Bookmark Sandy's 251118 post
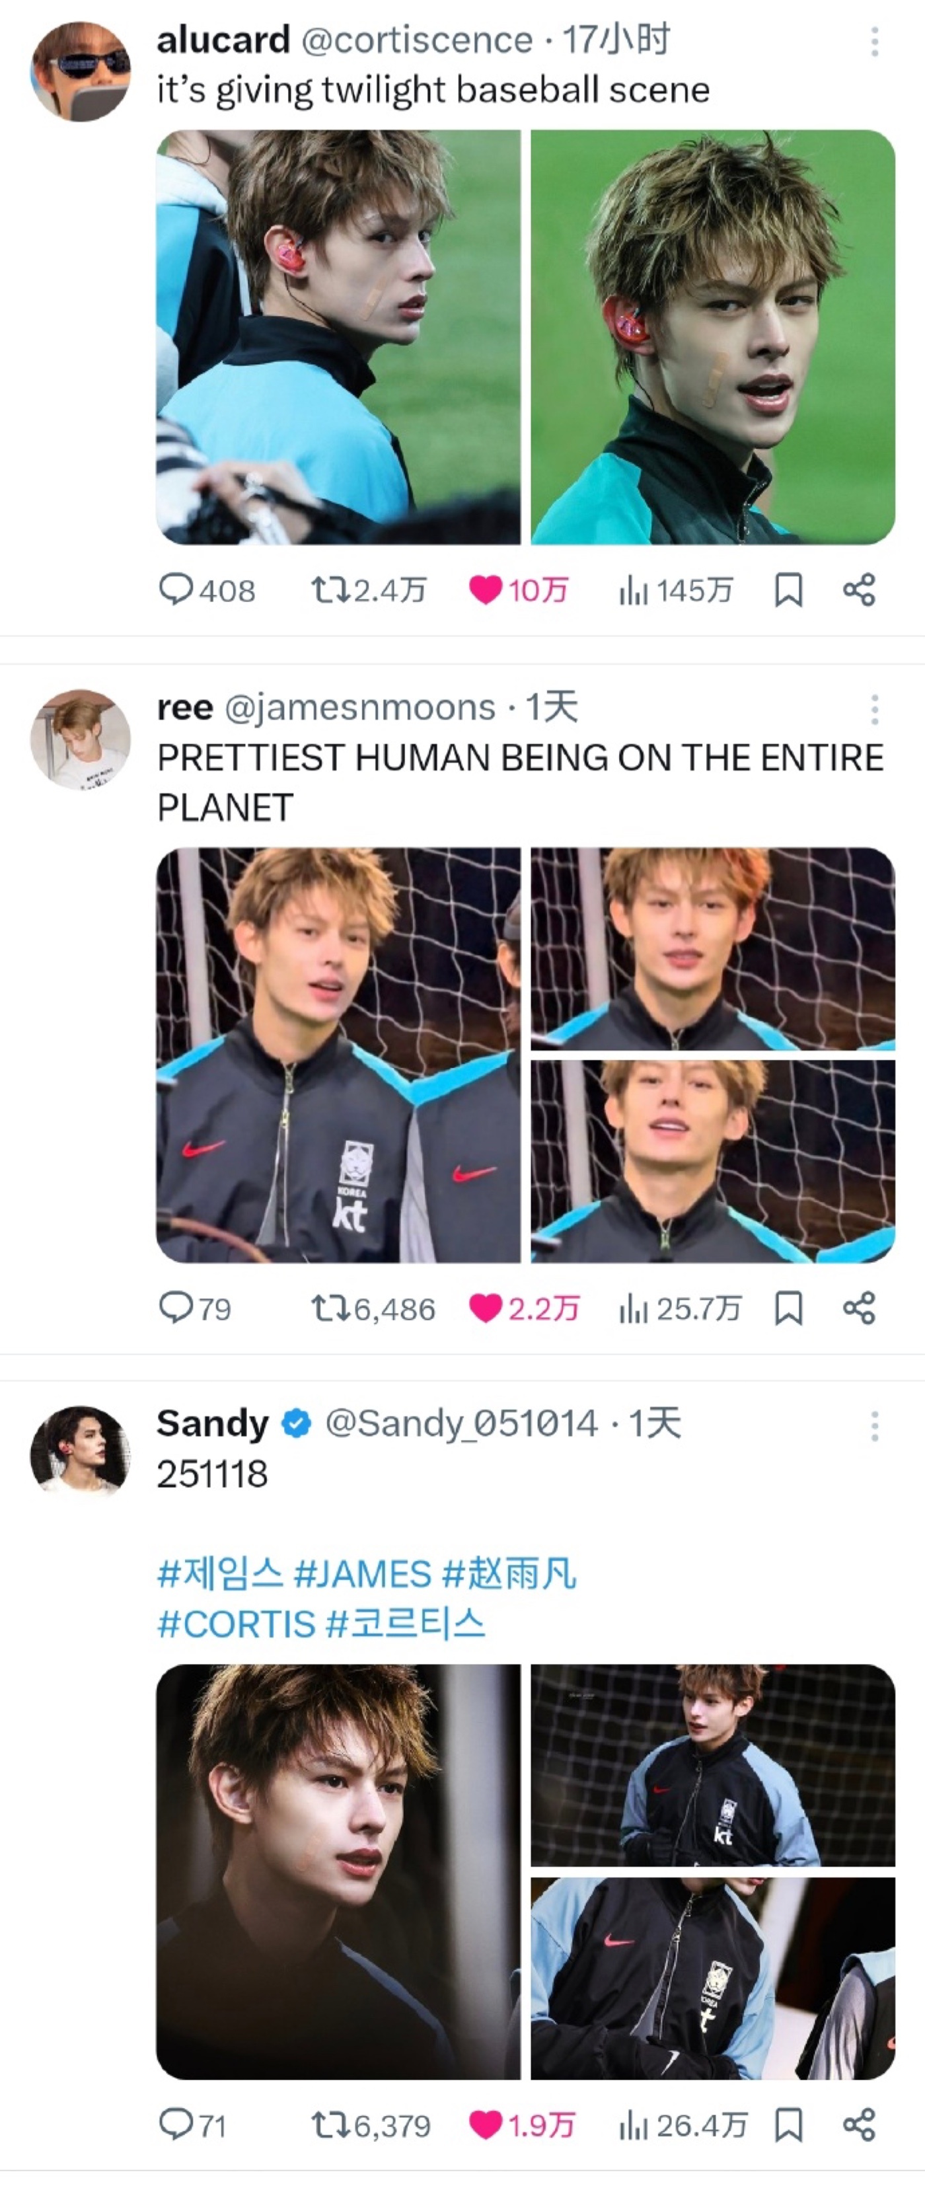The width and height of the screenshot is (925, 2186). pyautogui.click(x=788, y=2125)
